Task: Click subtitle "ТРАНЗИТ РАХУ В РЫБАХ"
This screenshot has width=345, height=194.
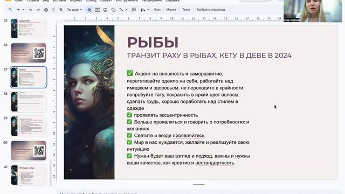Action: (172, 56)
